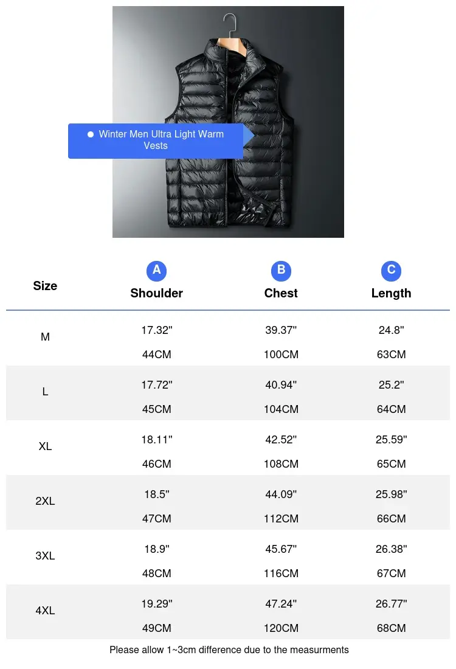Click the hanger hook above the vest
This screenshot has width=456, height=669.
(x=230, y=25)
